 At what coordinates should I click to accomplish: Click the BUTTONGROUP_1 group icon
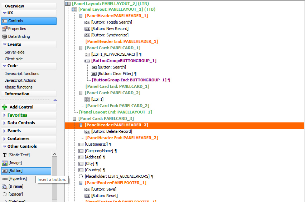point(87,61)
